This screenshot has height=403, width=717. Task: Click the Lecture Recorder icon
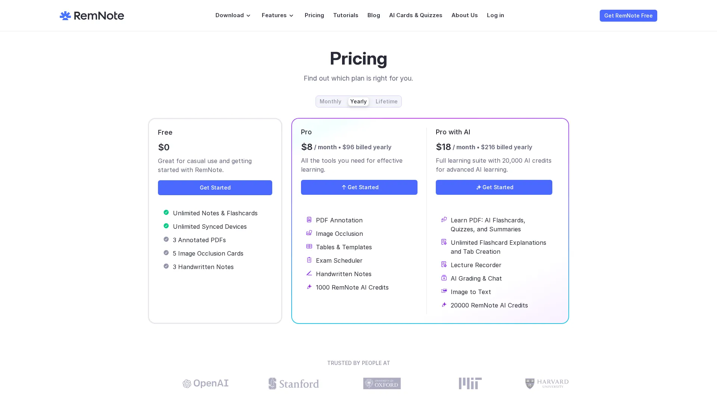(x=444, y=264)
